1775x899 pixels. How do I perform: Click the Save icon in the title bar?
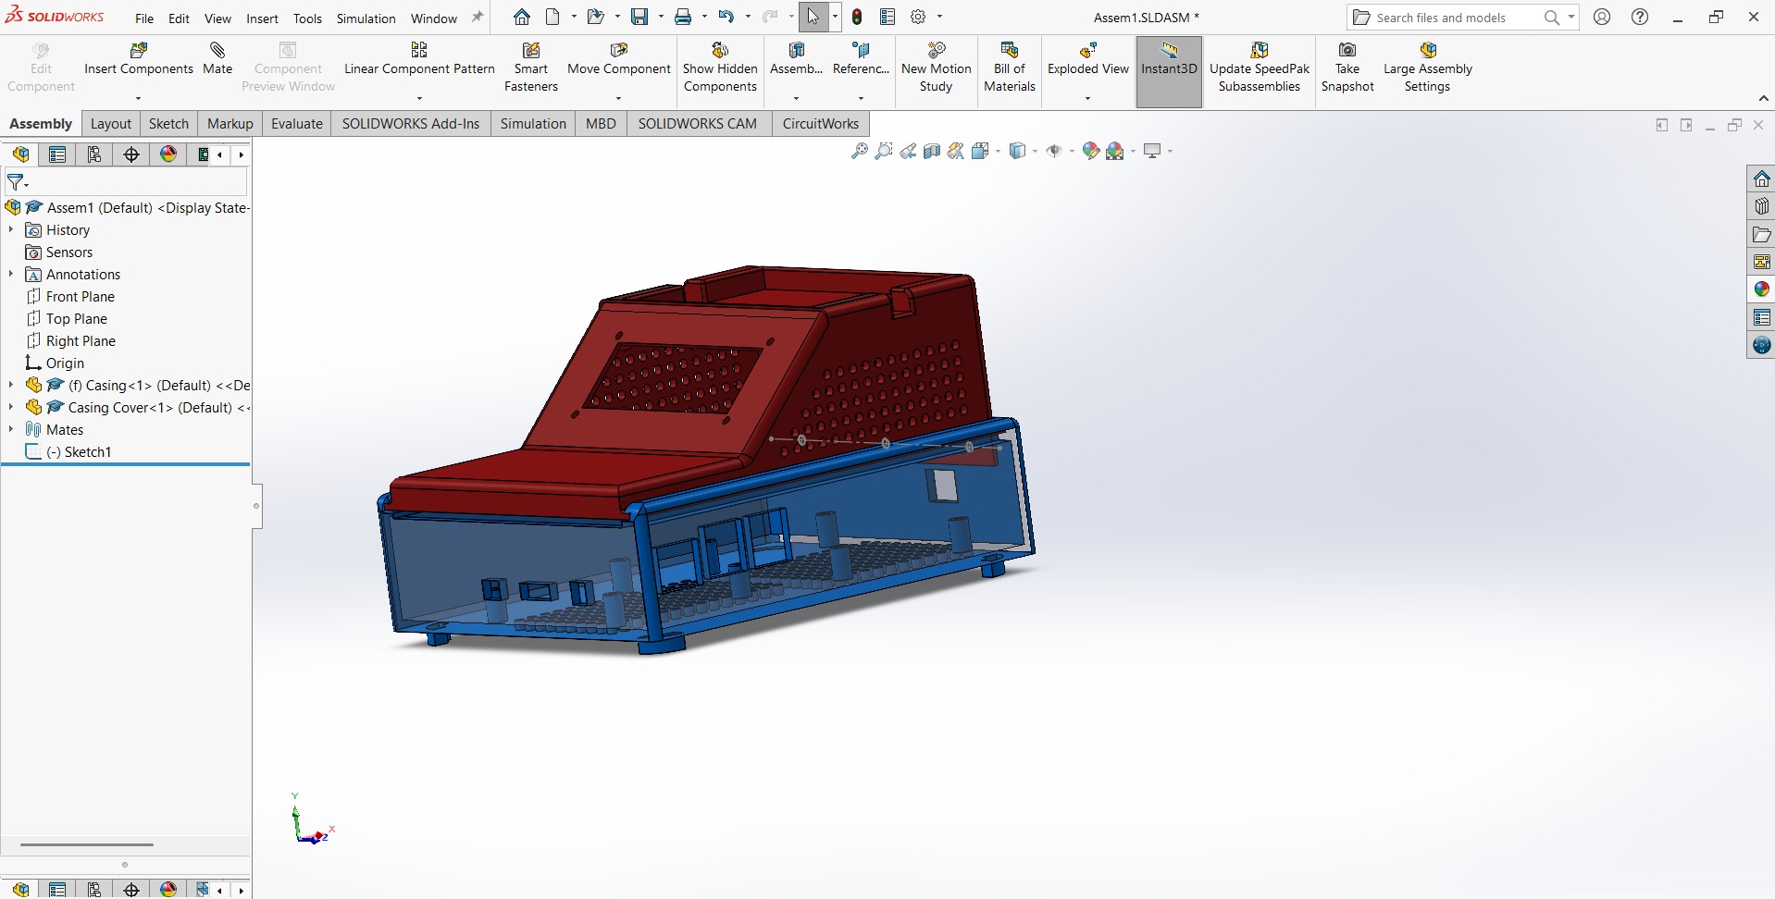click(639, 17)
